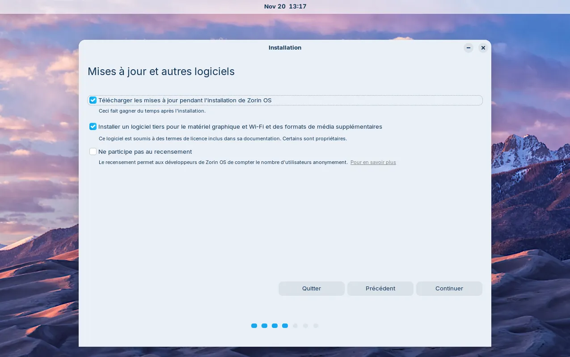Disable the third-party software installation option
570x357 pixels.
tap(93, 126)
